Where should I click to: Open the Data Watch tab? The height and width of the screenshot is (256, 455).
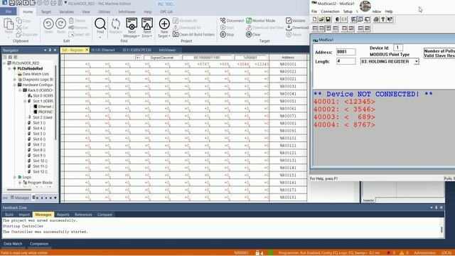pos(13,244)
